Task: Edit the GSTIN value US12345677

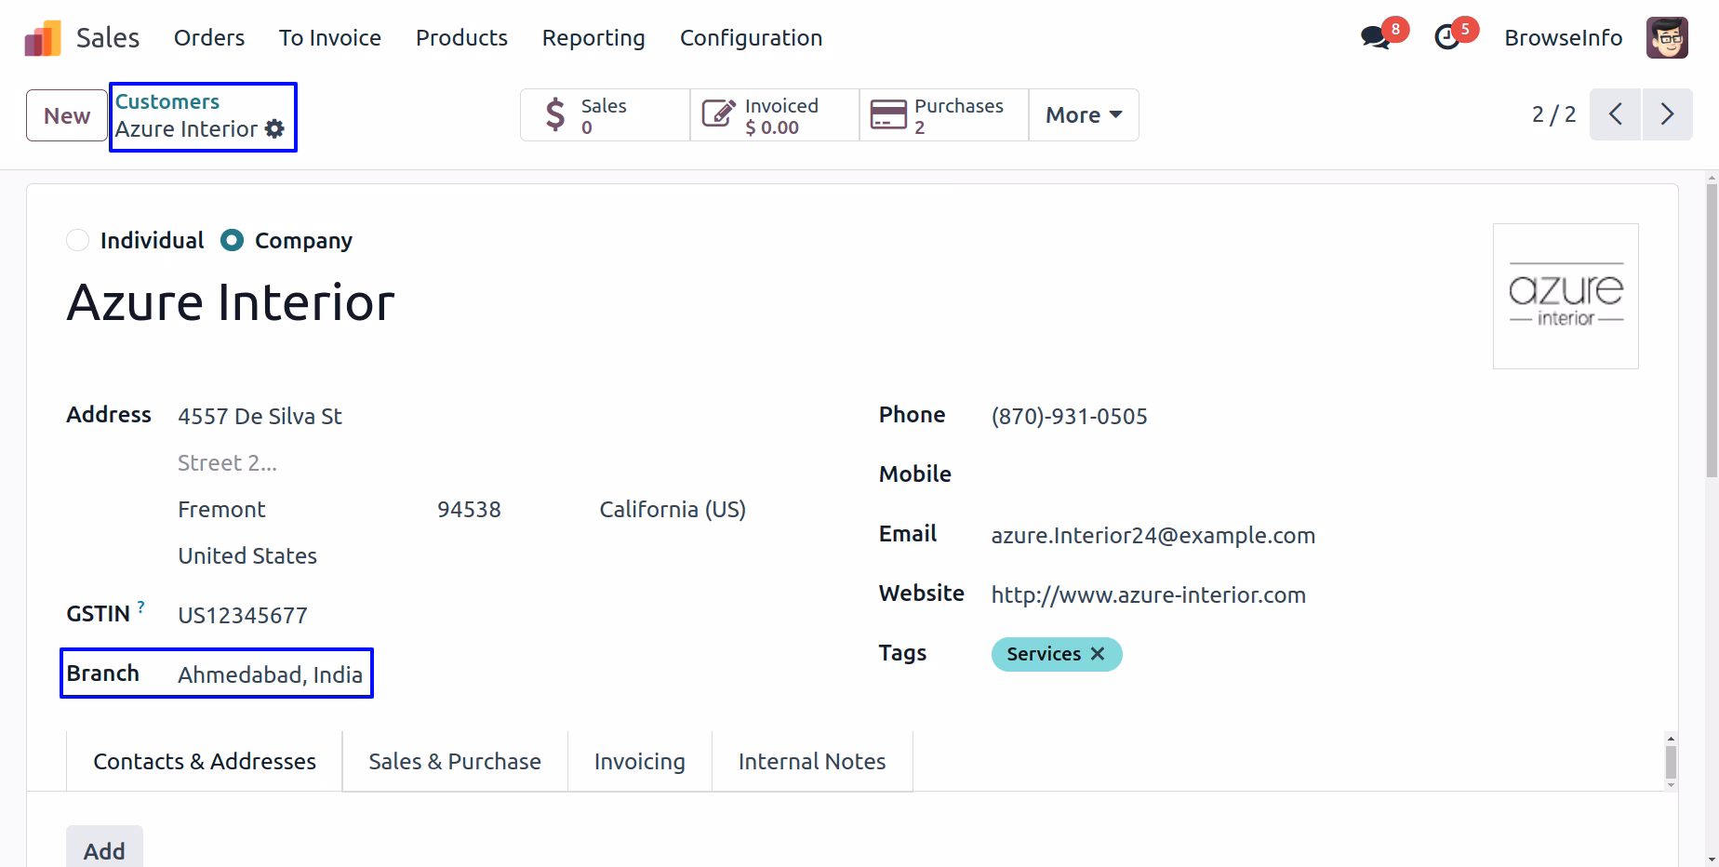Action: click(x=243, y=616)
